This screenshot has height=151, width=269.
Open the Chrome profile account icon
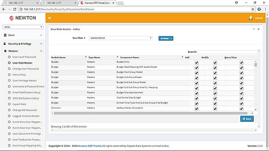tap(237, 2)
